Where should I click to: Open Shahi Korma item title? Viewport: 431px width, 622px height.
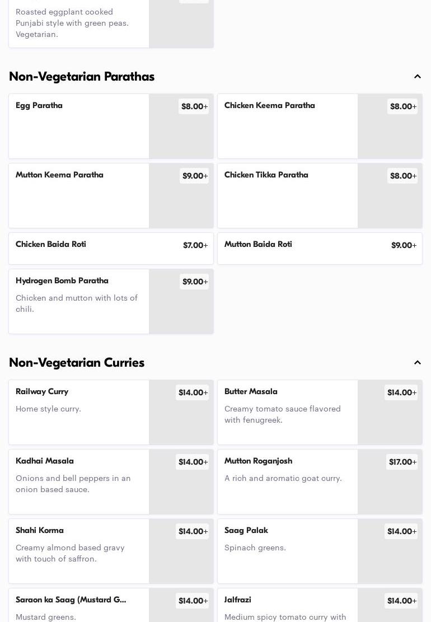pyautogui.click(x=40, y=531)
